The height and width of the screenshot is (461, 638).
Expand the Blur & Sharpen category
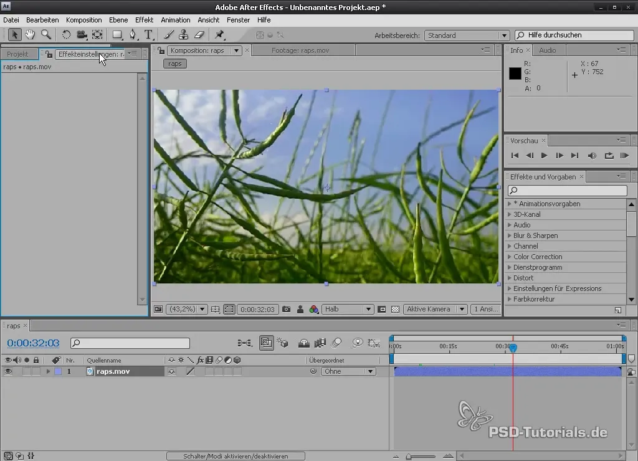pos(509,235)
